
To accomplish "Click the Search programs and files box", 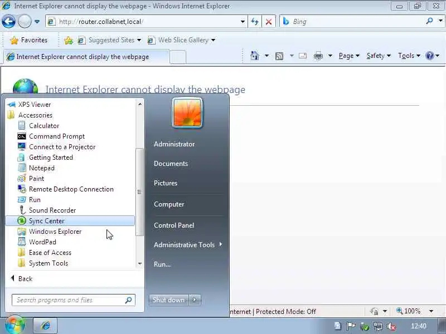I will (74, 300).
